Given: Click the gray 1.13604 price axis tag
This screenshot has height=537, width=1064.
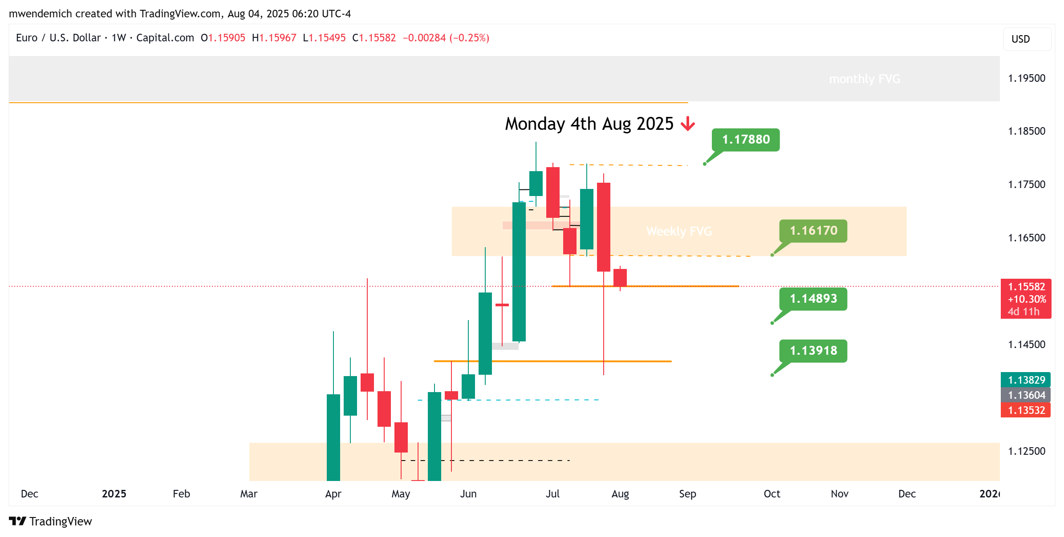Looking at the screenshot, I should click(1026, 395).
